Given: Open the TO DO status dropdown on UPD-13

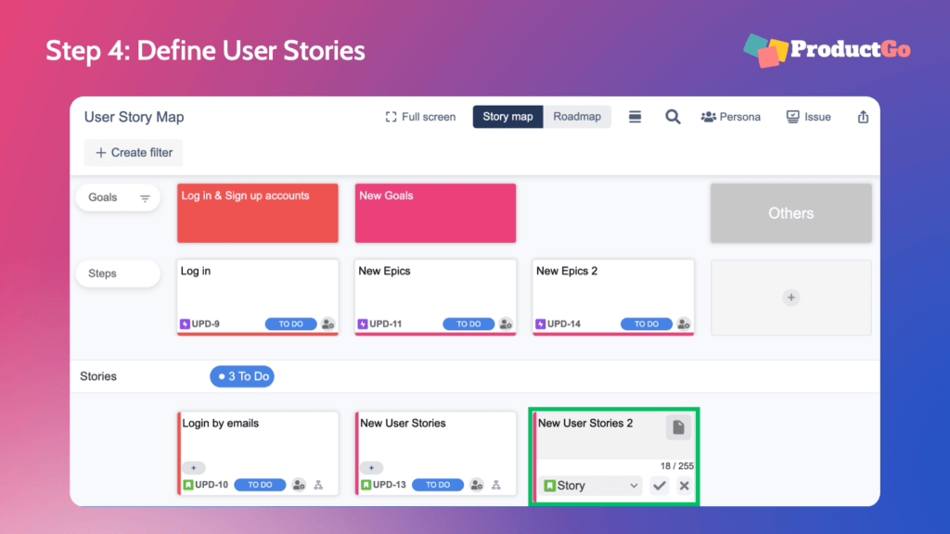Looking at the screenshot, I should (438, 484).
